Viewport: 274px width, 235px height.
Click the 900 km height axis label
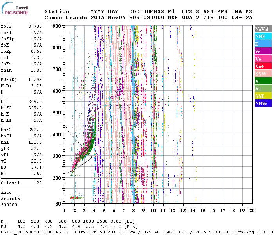click(57, 26)
